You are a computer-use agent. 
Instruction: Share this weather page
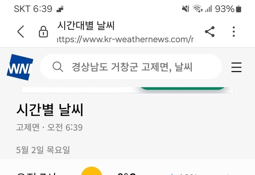[x=210, y=31]
